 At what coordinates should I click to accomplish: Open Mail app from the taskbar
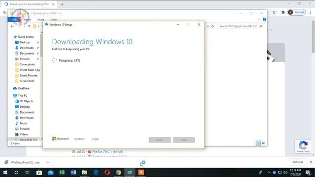[50, 173]
